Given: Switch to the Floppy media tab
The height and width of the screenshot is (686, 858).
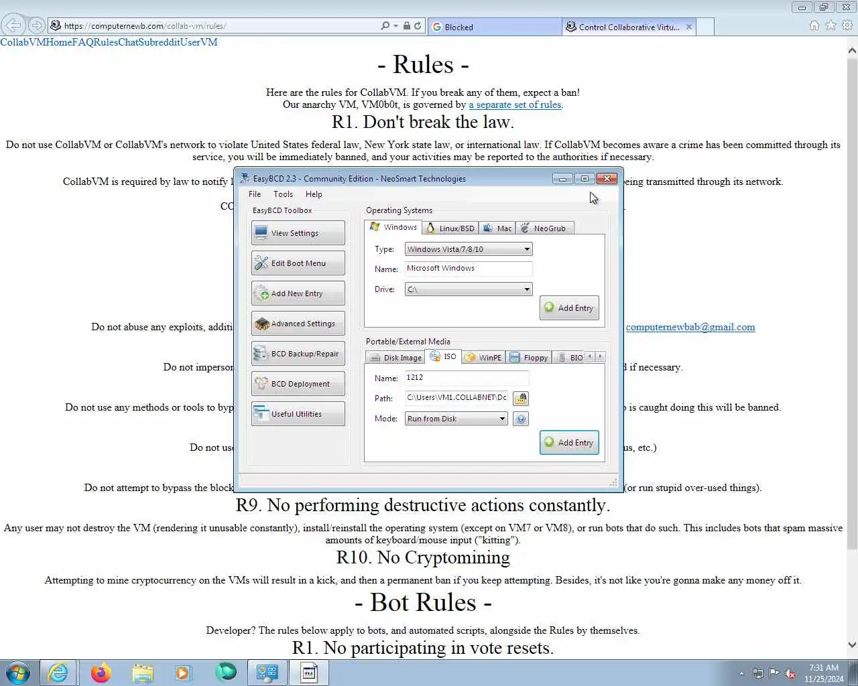Looking at the screenshot, I should coord(529,358).
